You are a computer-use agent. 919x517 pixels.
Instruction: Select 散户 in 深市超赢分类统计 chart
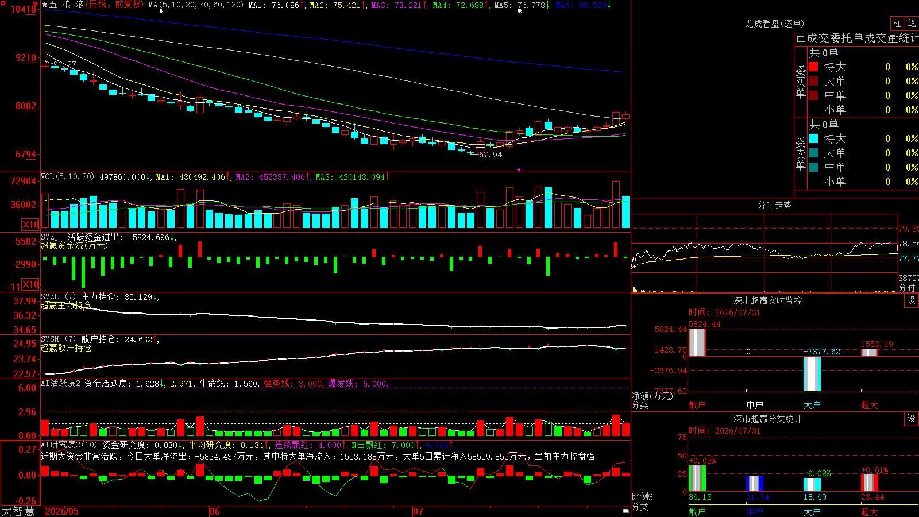pos(697,511)
